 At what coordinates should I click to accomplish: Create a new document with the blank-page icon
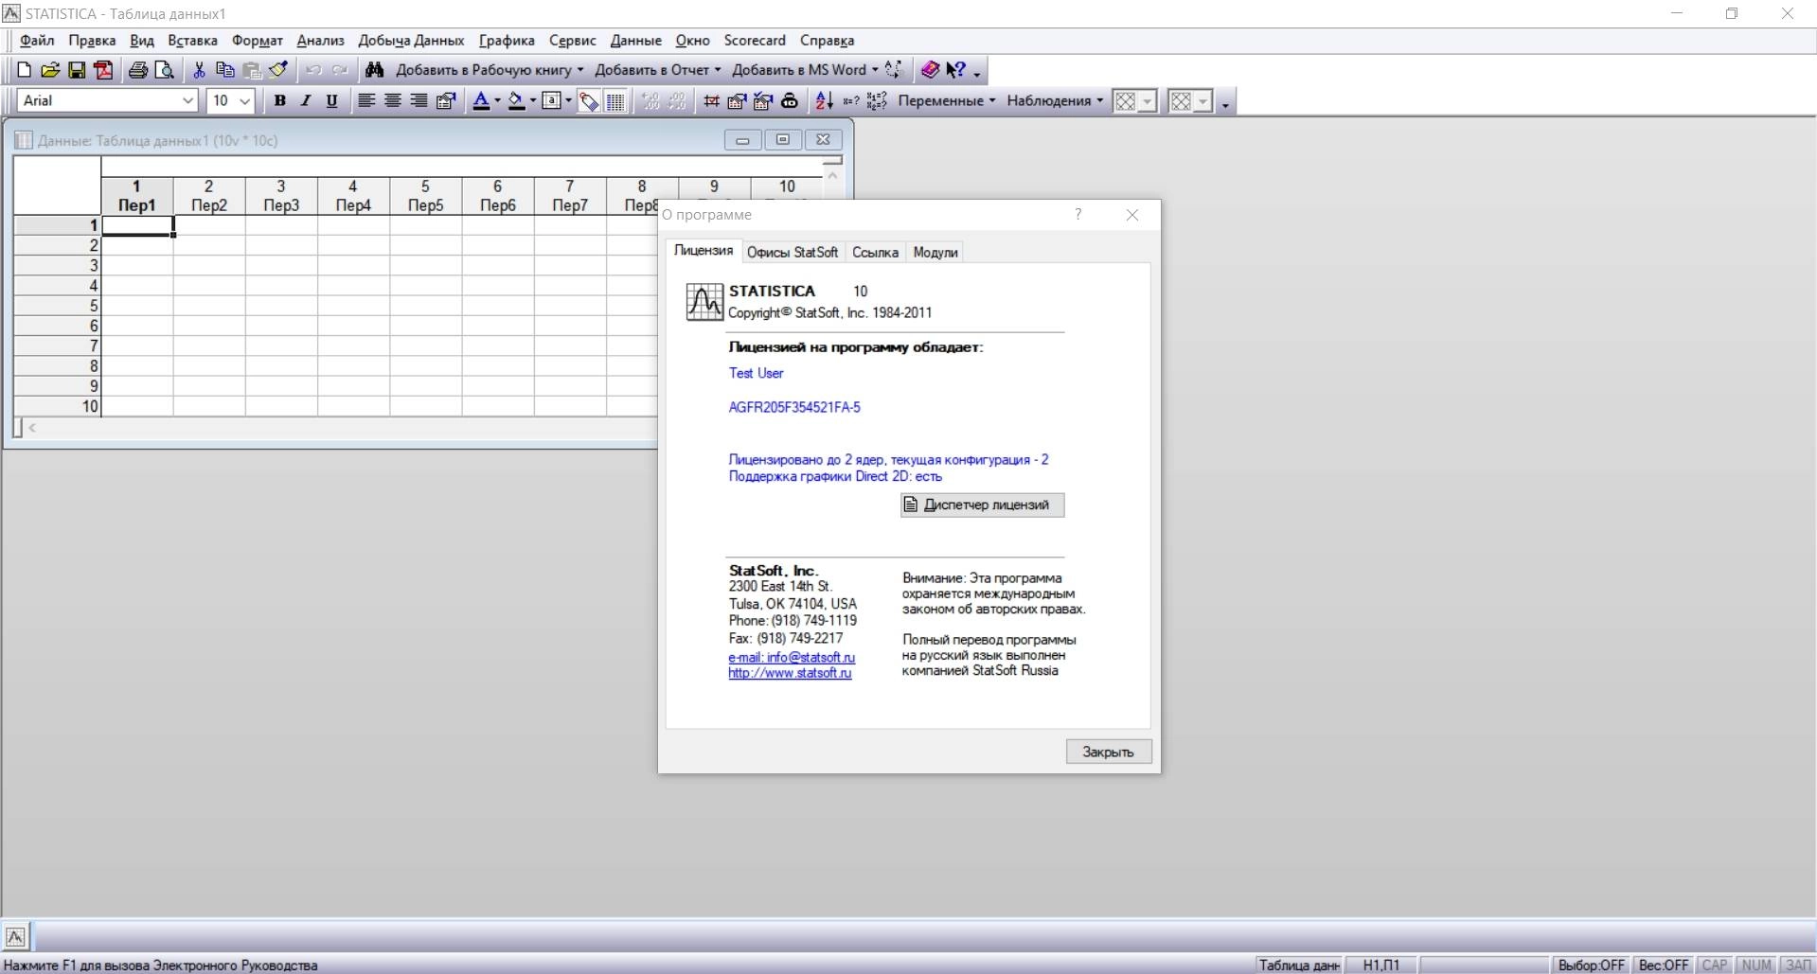(x=25, y=70)
